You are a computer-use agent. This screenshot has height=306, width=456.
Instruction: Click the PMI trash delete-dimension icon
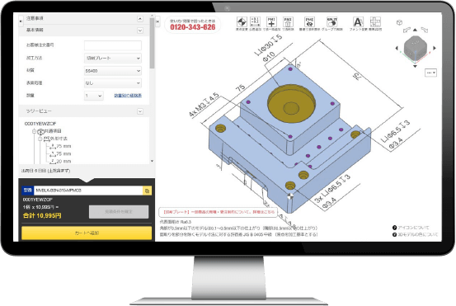pyautogui.click(x=288, y=22)
